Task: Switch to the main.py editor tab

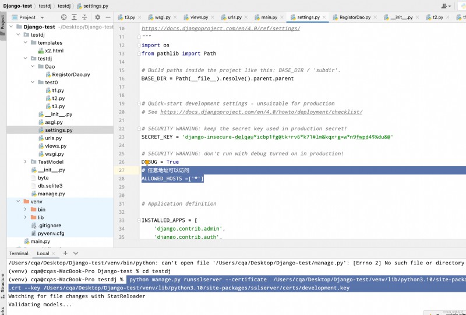Action: [266, 17]
